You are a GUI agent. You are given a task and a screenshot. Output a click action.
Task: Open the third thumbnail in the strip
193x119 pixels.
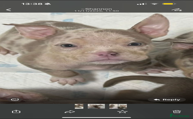pos(113,106)
